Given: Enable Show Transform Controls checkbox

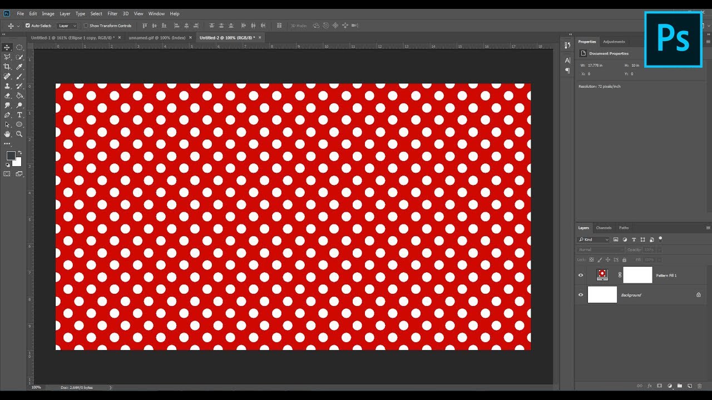Looking at the screenshot, I should 86,26.
